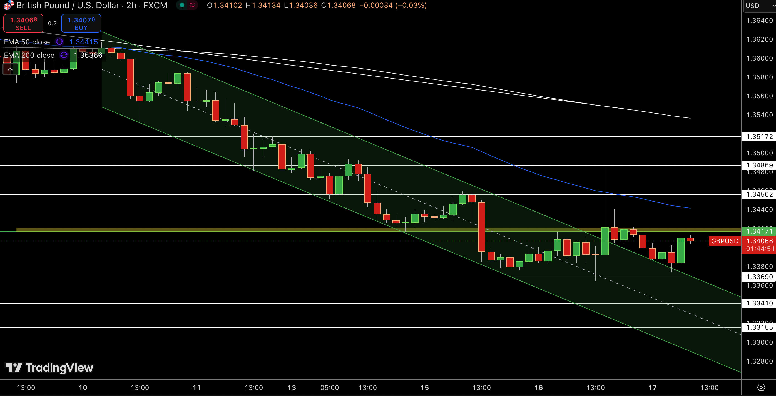Click the GBPUSD last price tag
The height and width of the screenshot is (396, 776).
click(725, 241)
